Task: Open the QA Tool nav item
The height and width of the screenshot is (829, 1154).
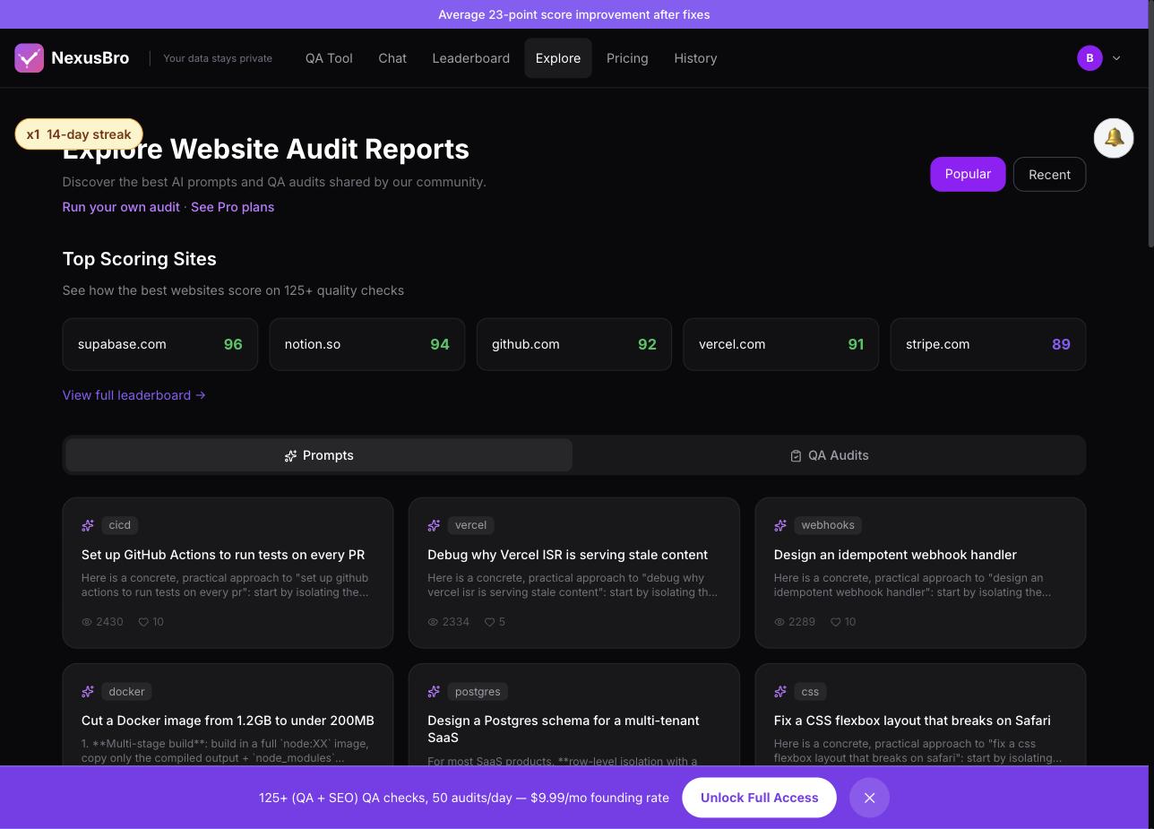Action: tap(329, 58)
